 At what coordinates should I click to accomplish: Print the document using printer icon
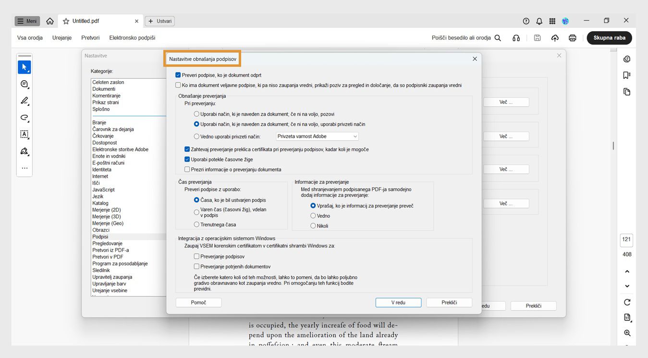click(x=573, y=38)
